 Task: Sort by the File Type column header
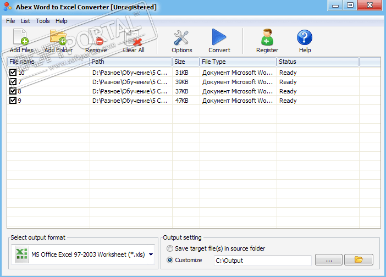click(238, 62)
